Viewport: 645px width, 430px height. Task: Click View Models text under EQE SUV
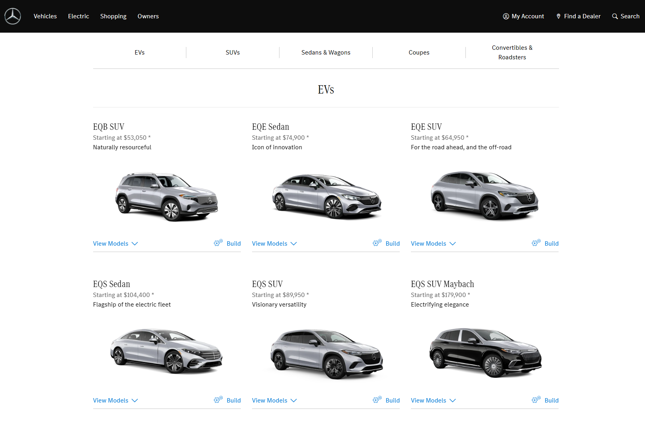(x=428, y=244)
